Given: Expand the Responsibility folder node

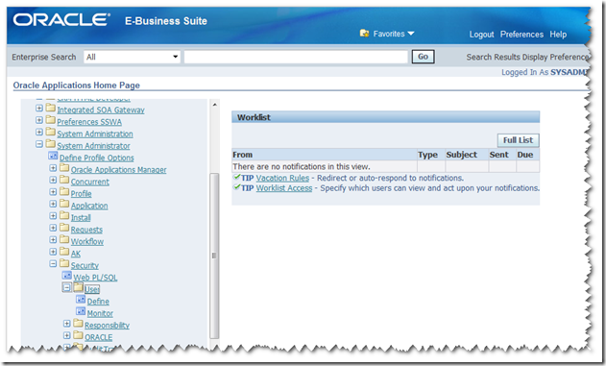Looking at the screenshot, I should [x=67, y=324].
